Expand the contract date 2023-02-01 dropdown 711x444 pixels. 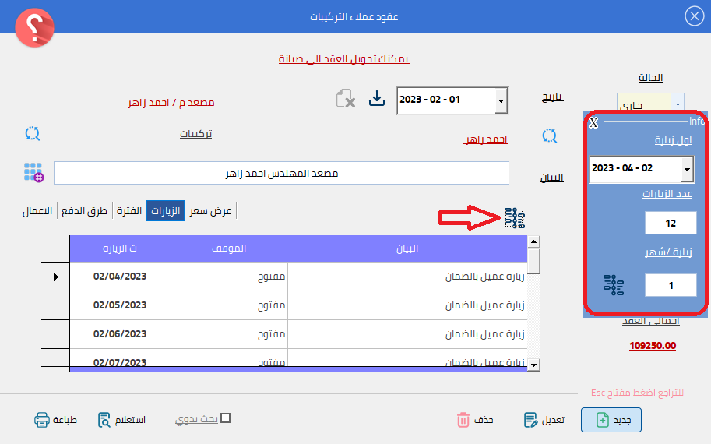point(501,100)
